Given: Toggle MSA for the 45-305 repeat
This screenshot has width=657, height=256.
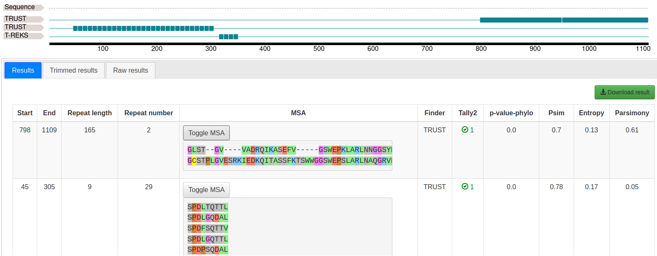Looking at the screenshot, I should pyautogui.click(x=206, y=190).
